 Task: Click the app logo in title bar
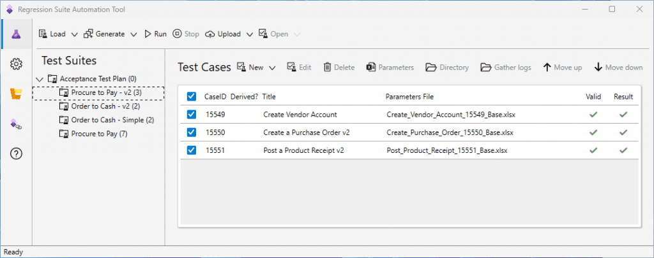tap(9, 9)
